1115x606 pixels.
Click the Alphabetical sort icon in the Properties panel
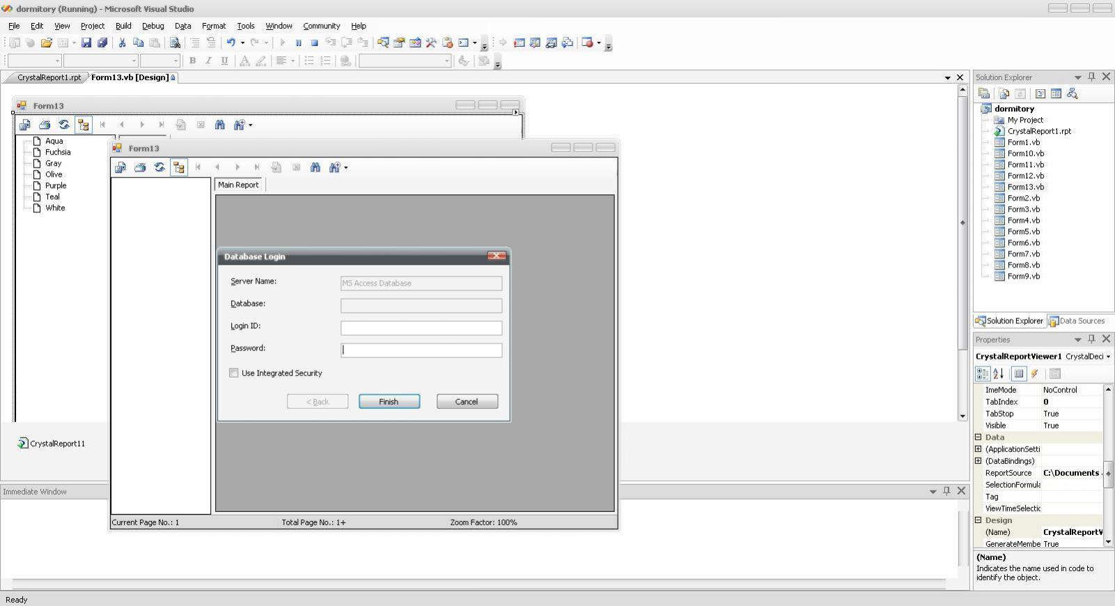click(998, 374)
